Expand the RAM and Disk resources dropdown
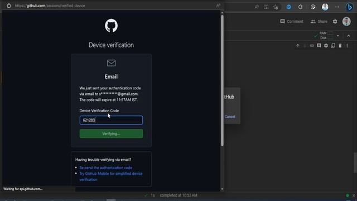The image size is (357, 201). [x=338, y=36]
